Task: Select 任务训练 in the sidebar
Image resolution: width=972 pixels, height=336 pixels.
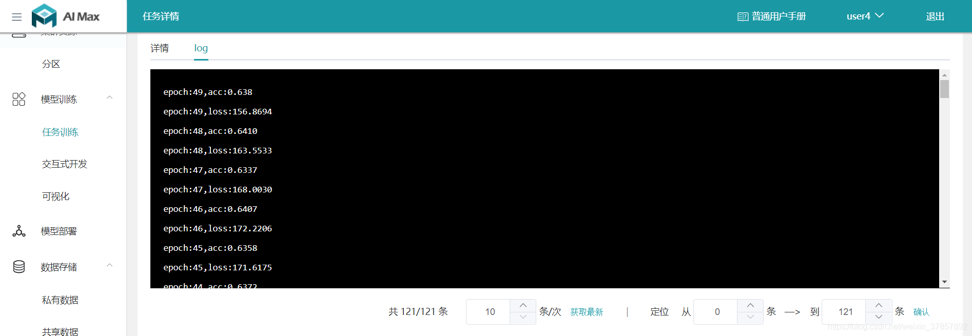Action: click(60, 132)
